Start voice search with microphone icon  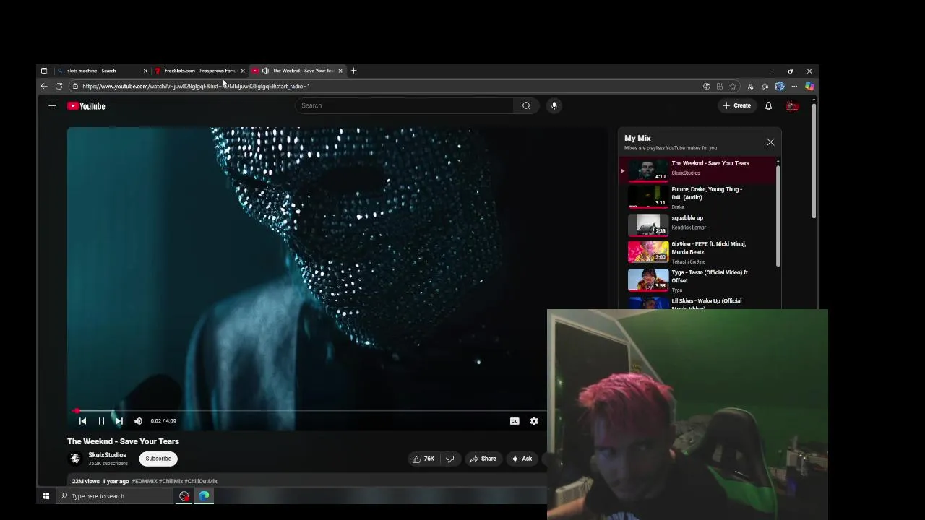(554, 105)
